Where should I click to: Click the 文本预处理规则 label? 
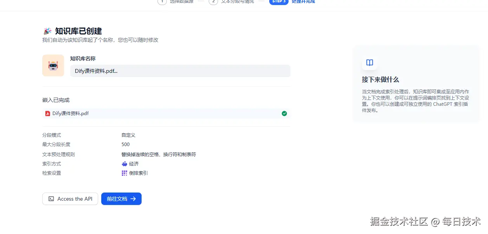pos(59,154)
